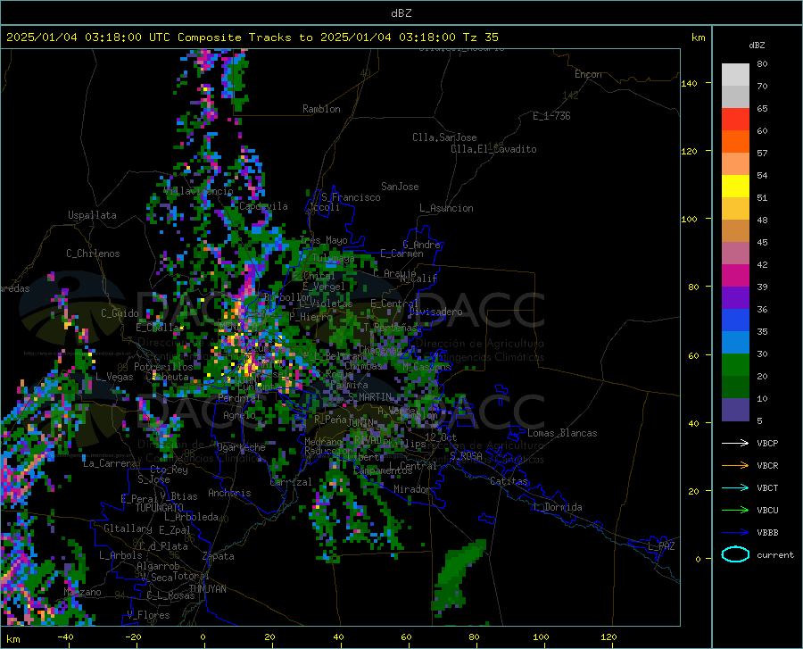Click the 'SanJose' map label

(400, 187)
